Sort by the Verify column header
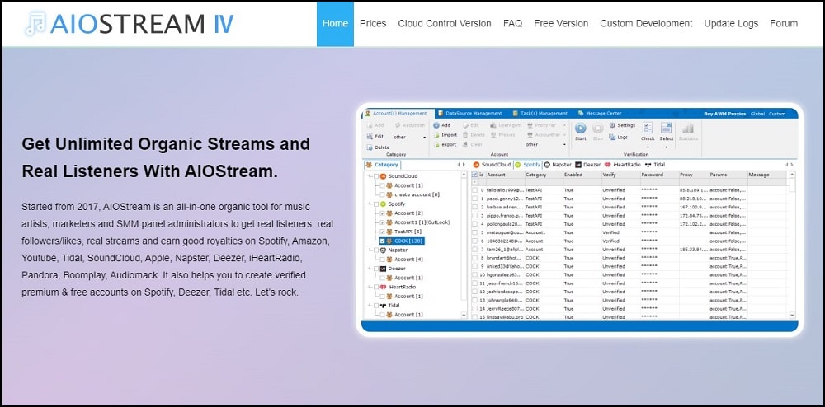This screenshot has height=407, width=825. click(621, 175)
